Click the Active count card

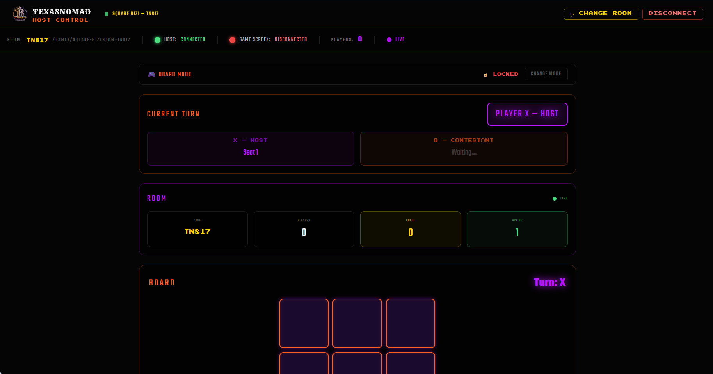pos(517,229)
